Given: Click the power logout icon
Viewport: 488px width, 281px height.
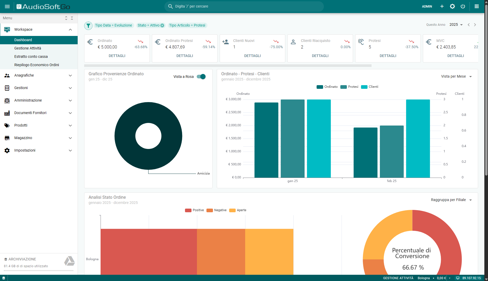Looking at the screenshot, I should 463,7.
